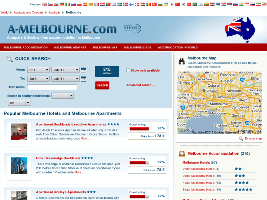Go to Australia and Oceania breadcrumb

[x=28, y=12]
